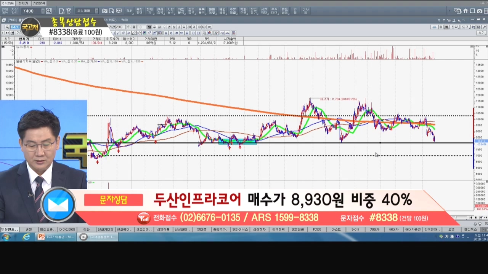Click the camera capture icon in the top toolbar

pyautogui.click(x=104, y=11)
